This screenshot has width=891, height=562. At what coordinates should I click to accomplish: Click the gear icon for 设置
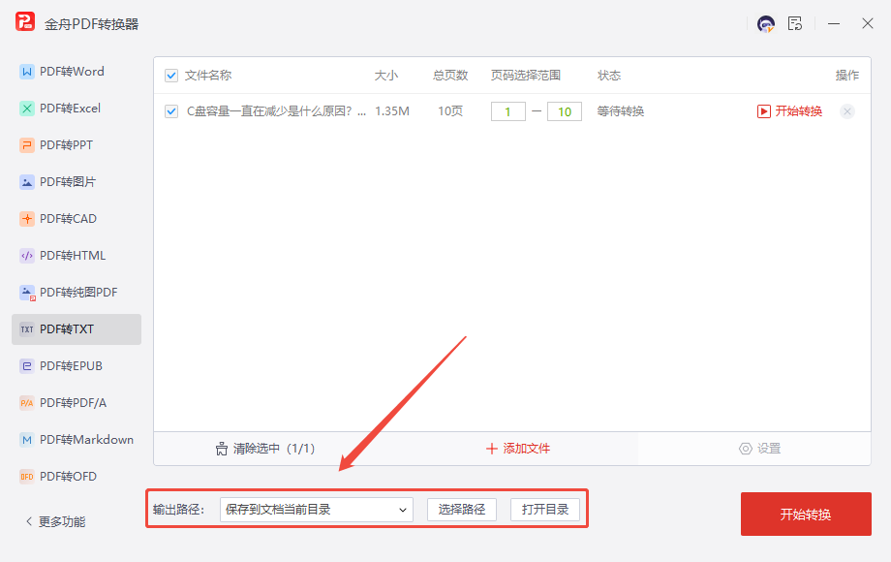point(745,449)
